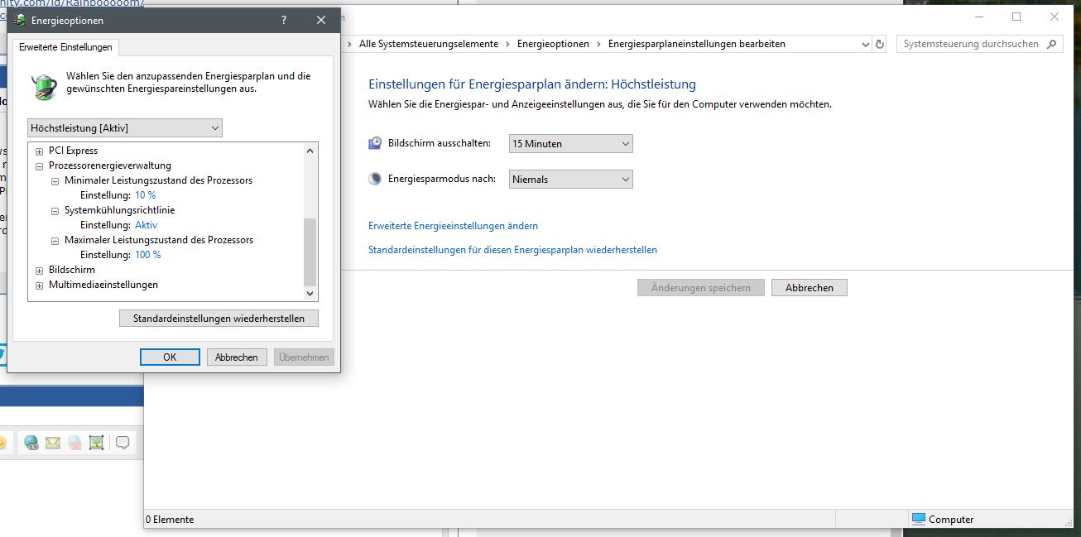Click the insert image icon in browser editor
Image resolution: width=1081 pixels, height=537 pixels.
(x=96, y=443)
